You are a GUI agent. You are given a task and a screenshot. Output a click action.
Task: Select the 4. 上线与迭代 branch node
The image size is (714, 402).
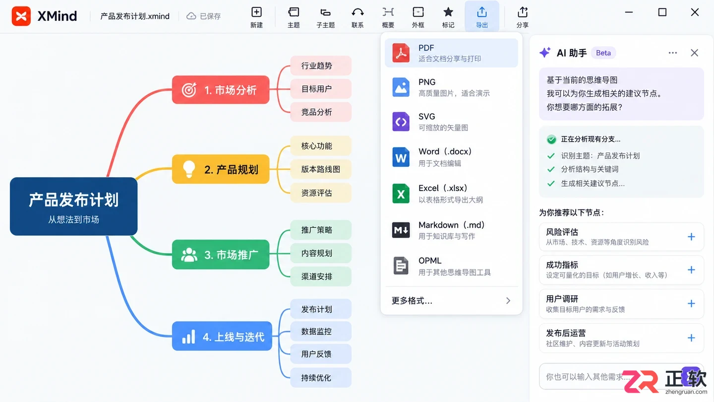(x=222, y=336)
